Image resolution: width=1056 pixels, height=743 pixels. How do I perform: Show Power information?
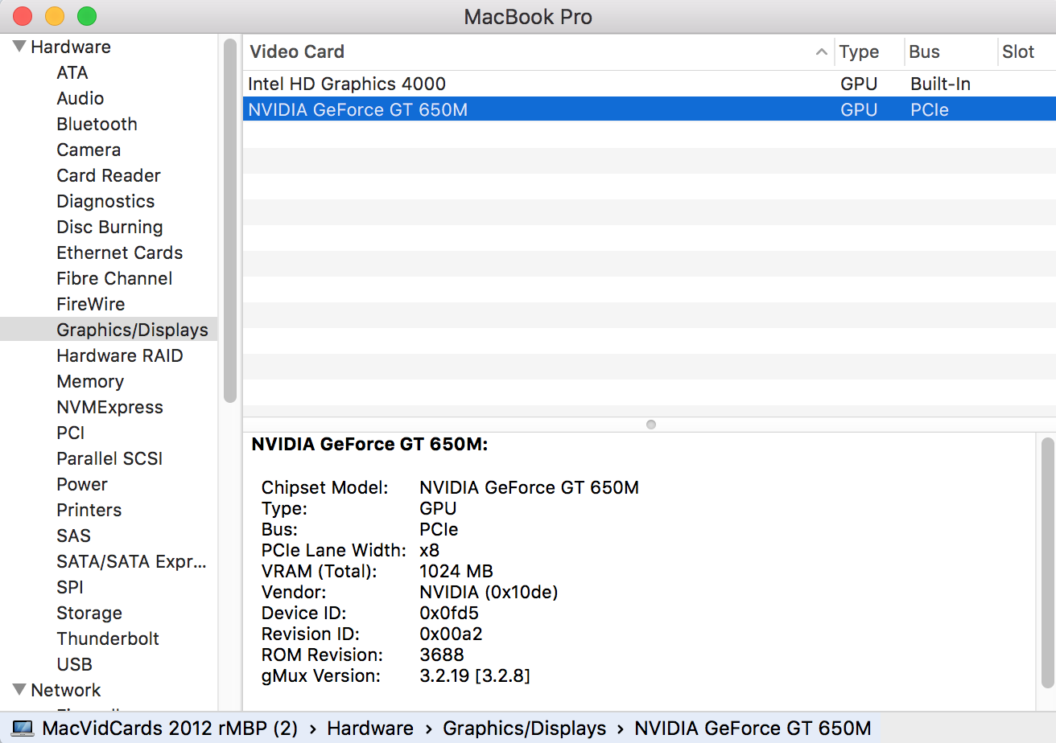[x=82, y=484]
